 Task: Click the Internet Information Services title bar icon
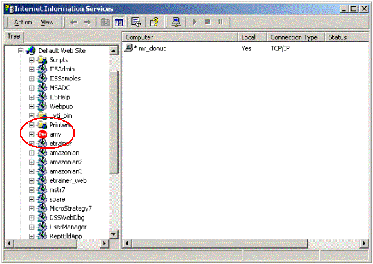click(9, 9)
